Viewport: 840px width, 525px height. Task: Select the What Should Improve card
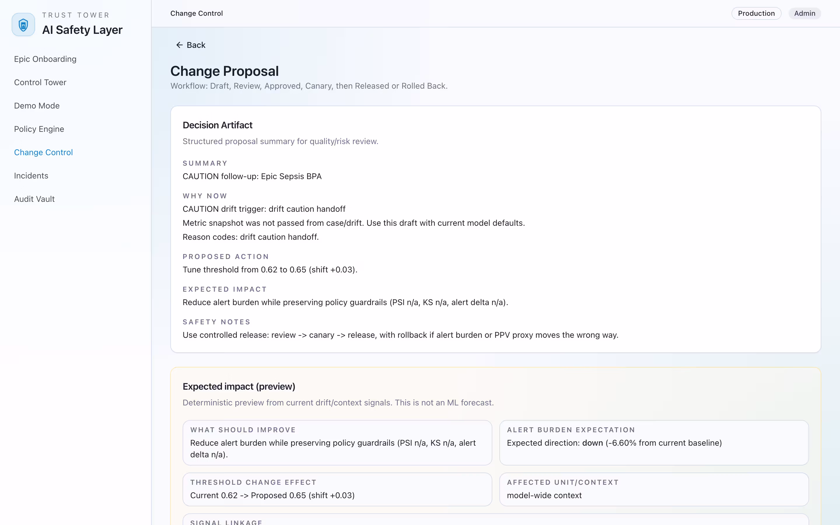(337, 442)
